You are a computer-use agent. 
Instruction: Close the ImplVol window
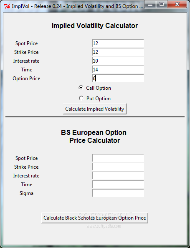[177, 5]
